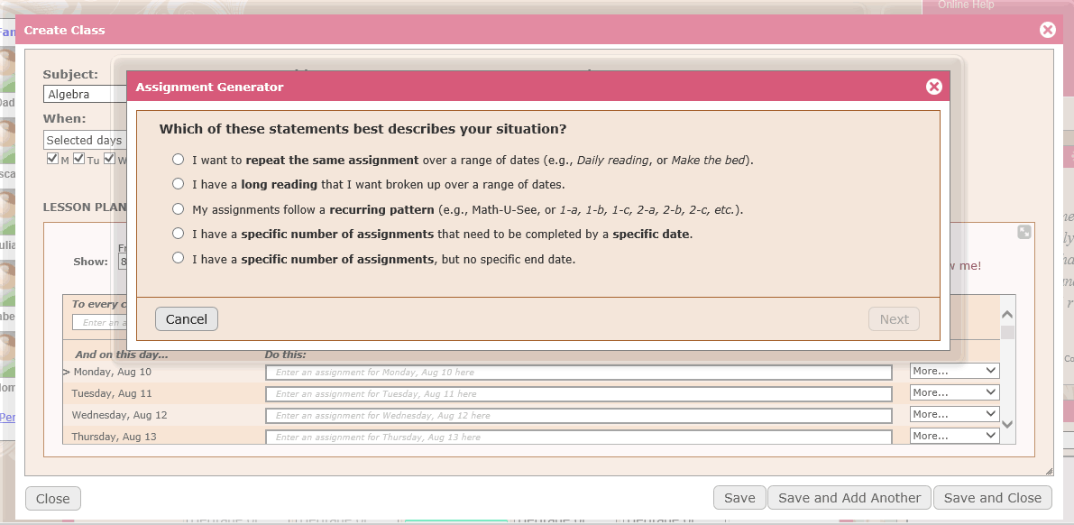1074x525 pixels.
Task: Click resize grip of Create Class panel
Action: pos(1050,471)
